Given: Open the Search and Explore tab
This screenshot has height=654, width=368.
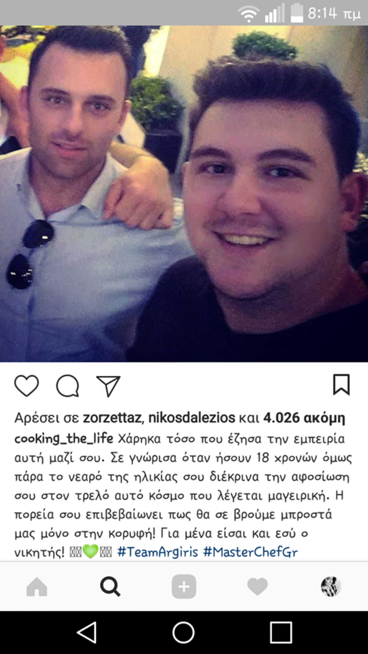Looking at the screenshot, I should (x=110, y=586).
